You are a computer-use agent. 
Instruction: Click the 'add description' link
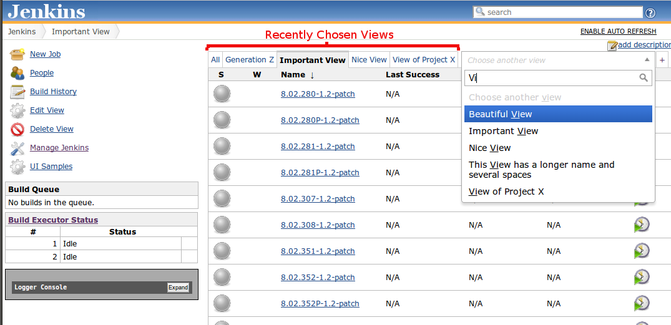pyautogui.click(x=644, y=45)
